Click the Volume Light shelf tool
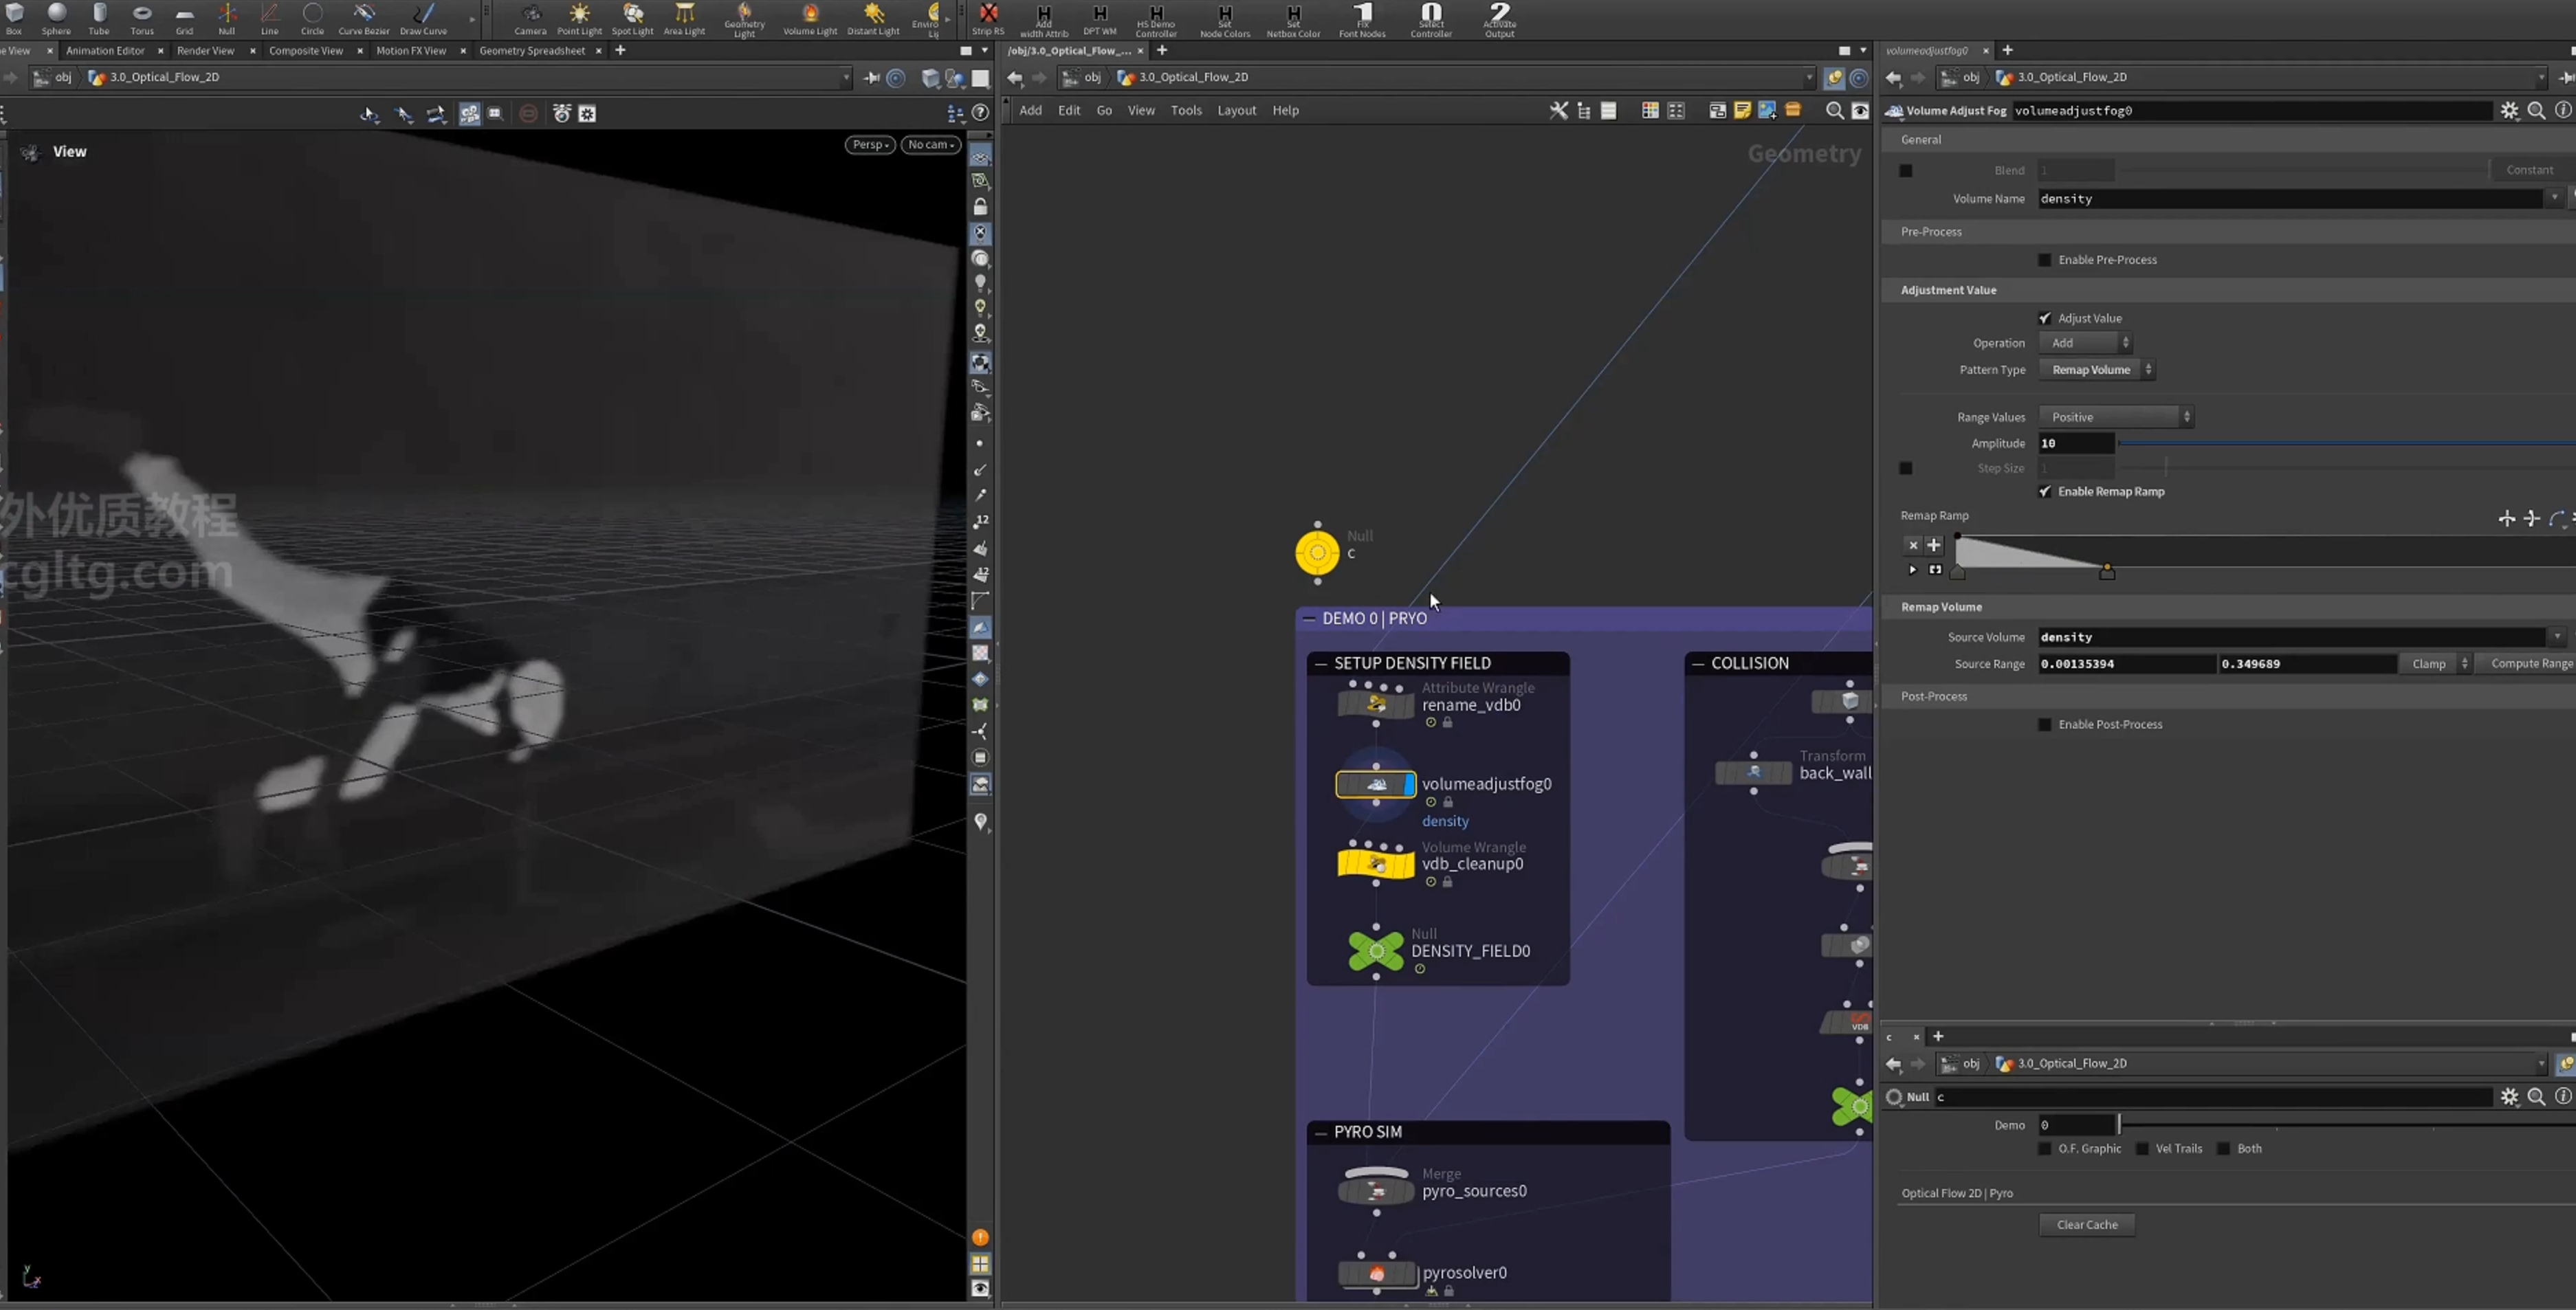The height and width of the screenshot is (1310, 2576). tap(810, 19)
